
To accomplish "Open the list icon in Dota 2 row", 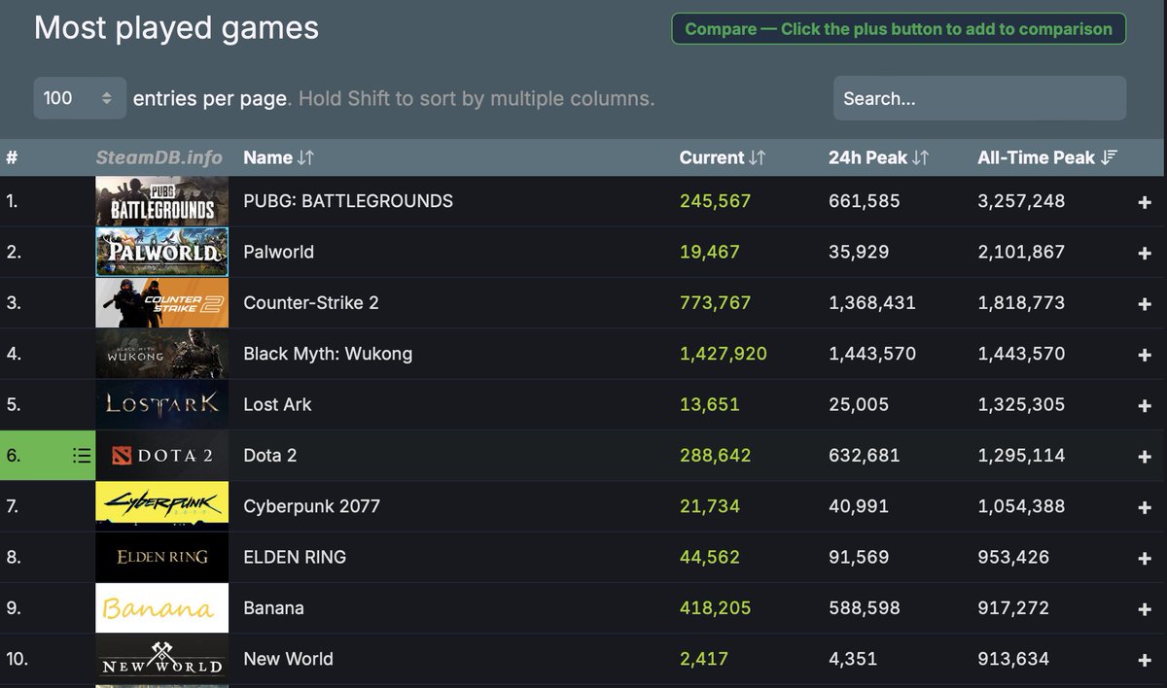I will coord(82,455).
